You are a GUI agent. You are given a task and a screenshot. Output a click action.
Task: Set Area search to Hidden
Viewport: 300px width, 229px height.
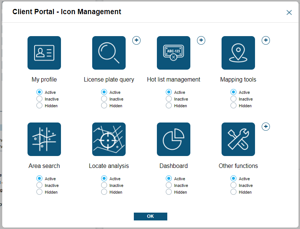click(x=39, y=192)
